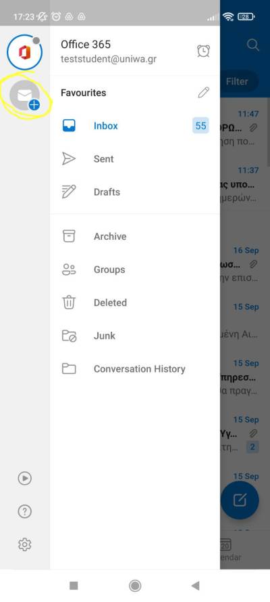This screenshot has width=270, height=602.
Task: Tap the Filter button
Action: click(237, 81)
